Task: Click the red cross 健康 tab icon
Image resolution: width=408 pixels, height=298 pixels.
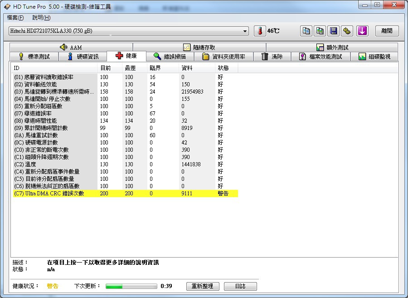Action: click(119, 56)
